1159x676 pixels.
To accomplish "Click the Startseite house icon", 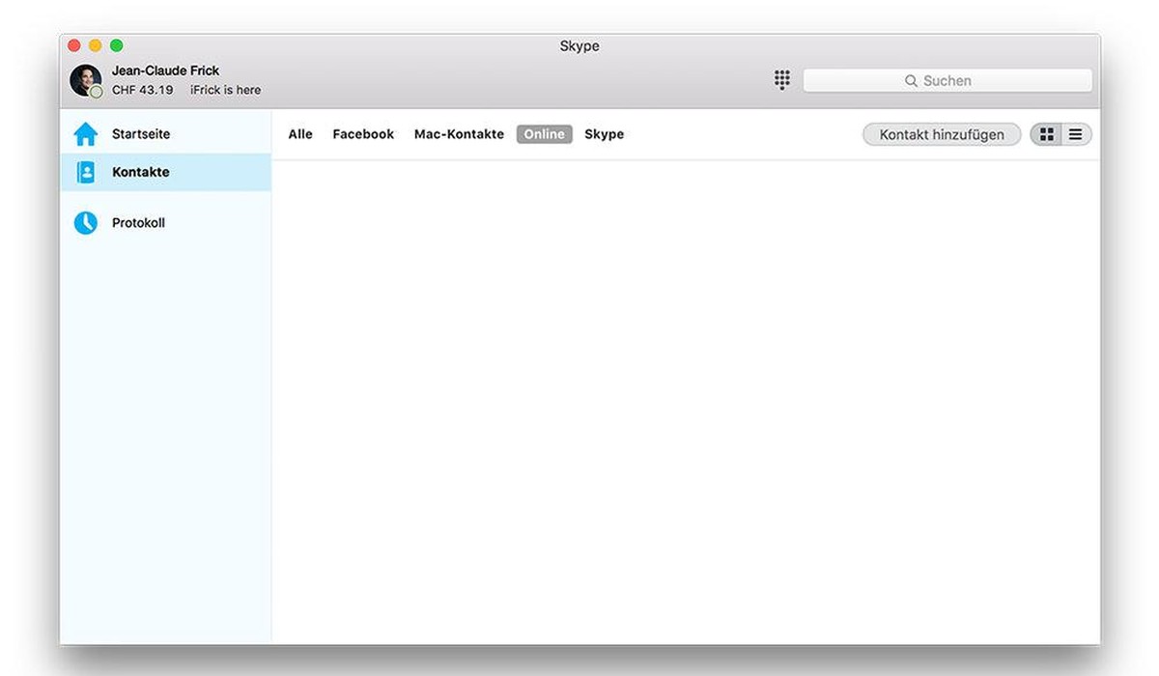I will click(86, 134).
